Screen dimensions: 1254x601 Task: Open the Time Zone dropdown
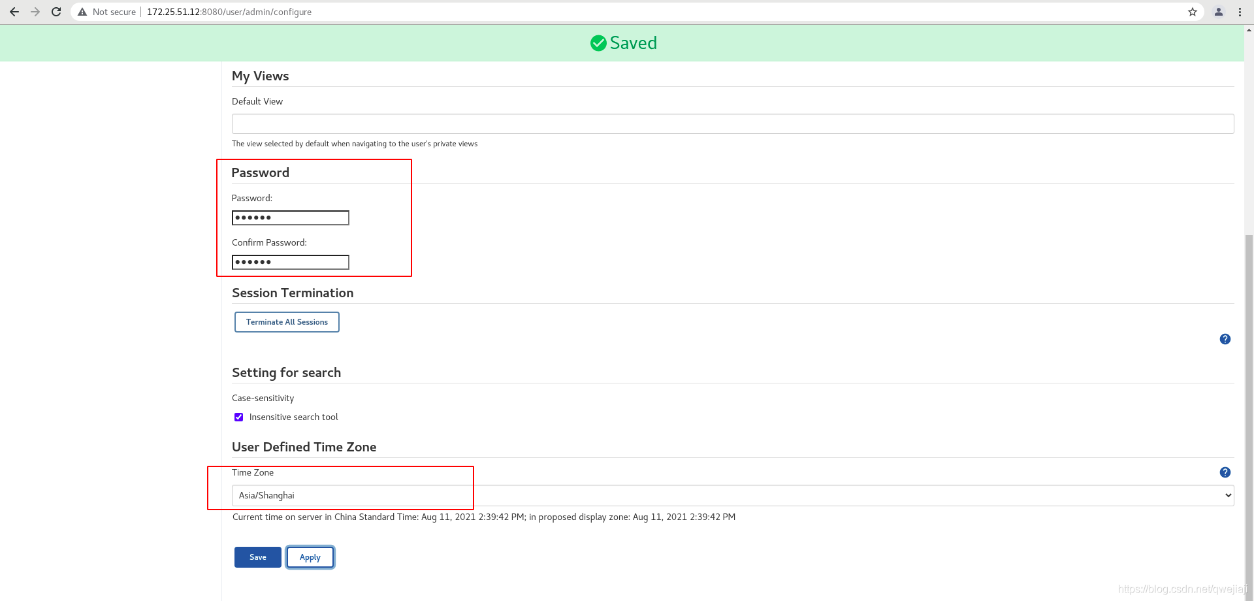coord(733,495)
